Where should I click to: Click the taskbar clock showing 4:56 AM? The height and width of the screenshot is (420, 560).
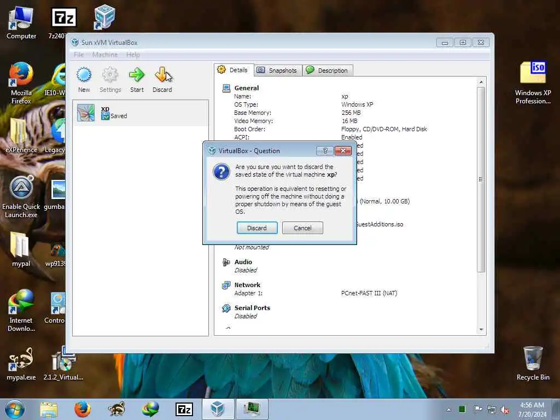(532, 410)
